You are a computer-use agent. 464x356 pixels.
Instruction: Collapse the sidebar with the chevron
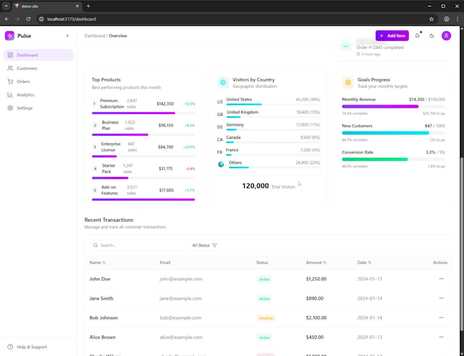point(68,35)
